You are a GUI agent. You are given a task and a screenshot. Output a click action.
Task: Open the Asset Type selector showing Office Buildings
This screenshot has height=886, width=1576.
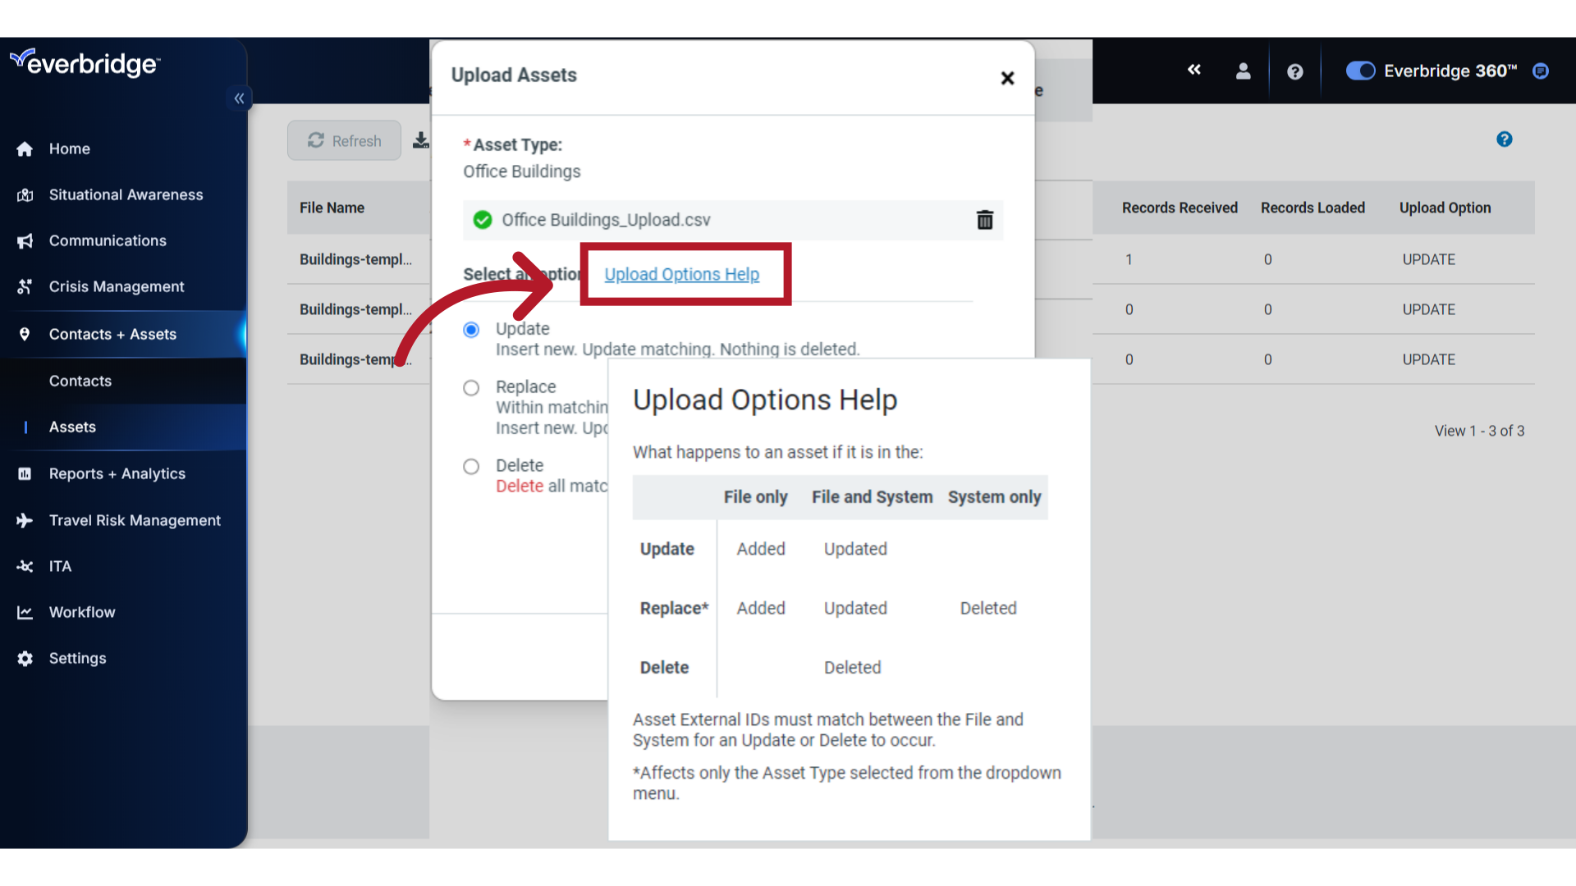[x=521, y=171]
